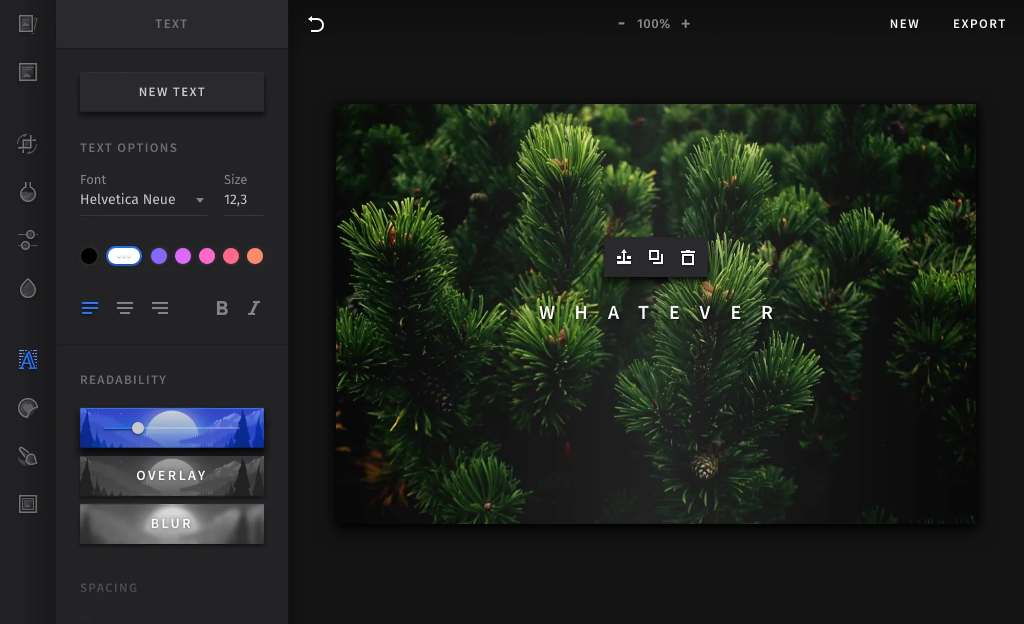Click the EXPORT button

pyautogui.click(x=979, y=24)
